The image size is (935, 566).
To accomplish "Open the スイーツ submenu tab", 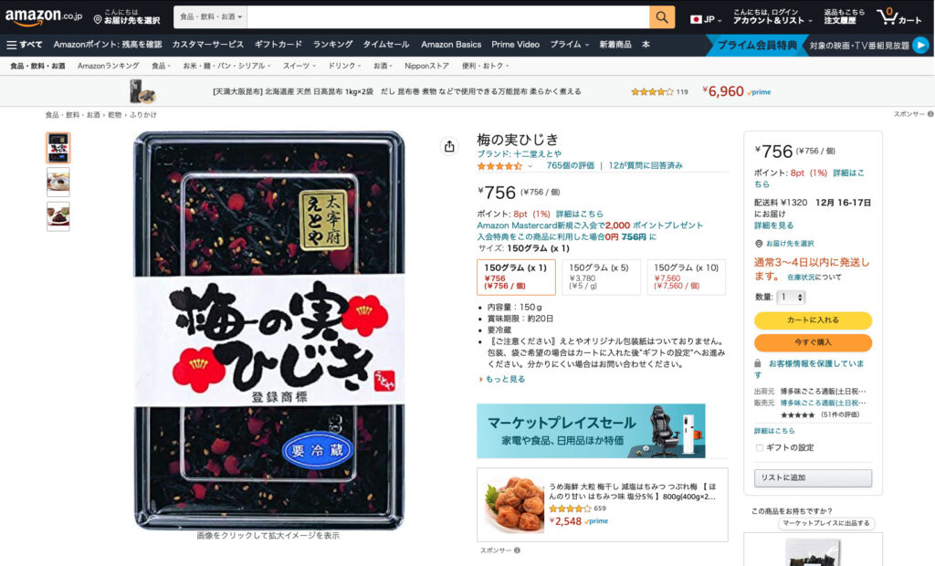I will [299, 67].
